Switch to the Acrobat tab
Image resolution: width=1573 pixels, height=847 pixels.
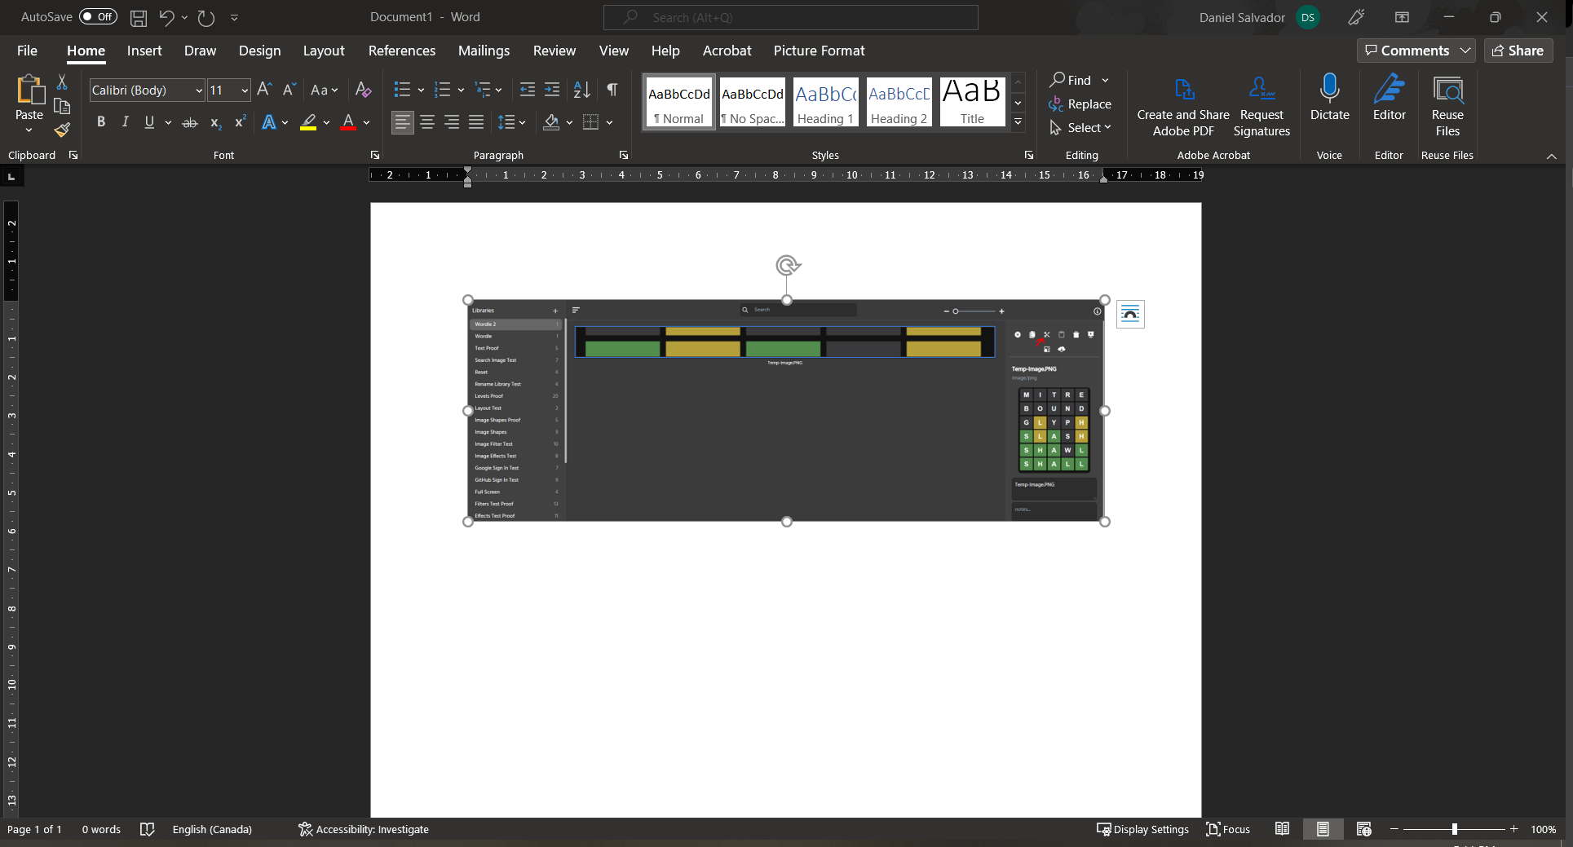coord(727,51)
